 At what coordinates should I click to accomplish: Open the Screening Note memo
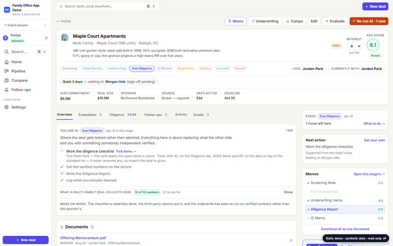345,183
